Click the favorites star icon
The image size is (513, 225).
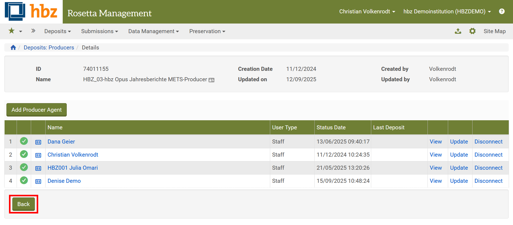[x=12, y=31]
